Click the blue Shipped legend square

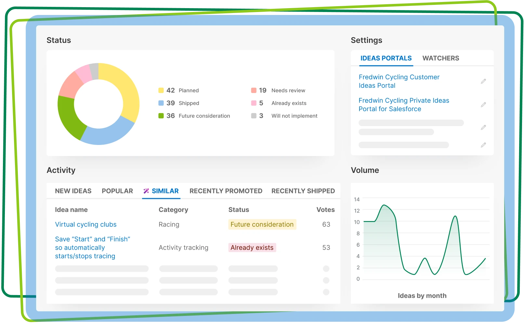coord(160,103)
